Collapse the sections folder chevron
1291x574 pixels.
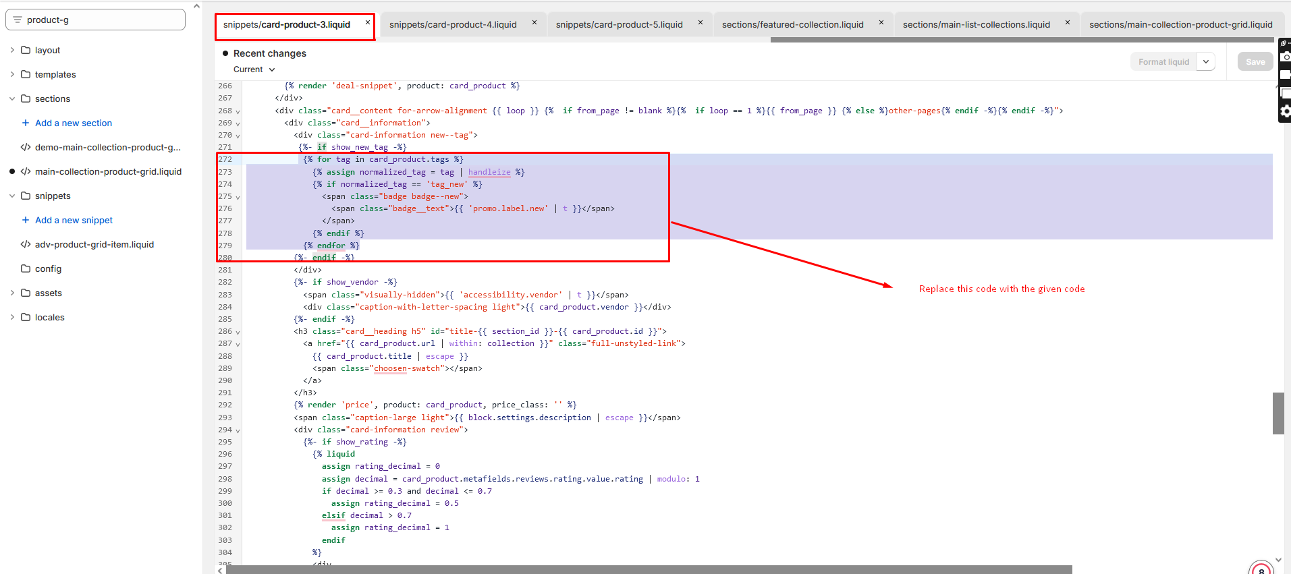pos(12,98)
